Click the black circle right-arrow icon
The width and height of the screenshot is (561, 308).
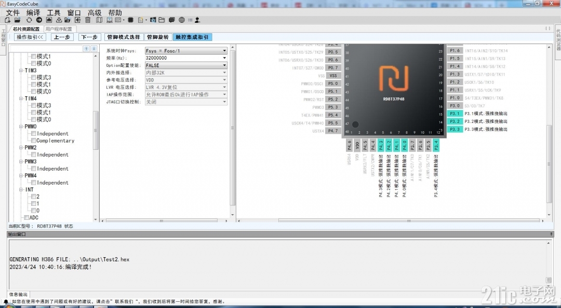coord(39,20)
